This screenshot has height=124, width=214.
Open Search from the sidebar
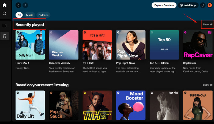pyautogui.click(x=5, y=13)
